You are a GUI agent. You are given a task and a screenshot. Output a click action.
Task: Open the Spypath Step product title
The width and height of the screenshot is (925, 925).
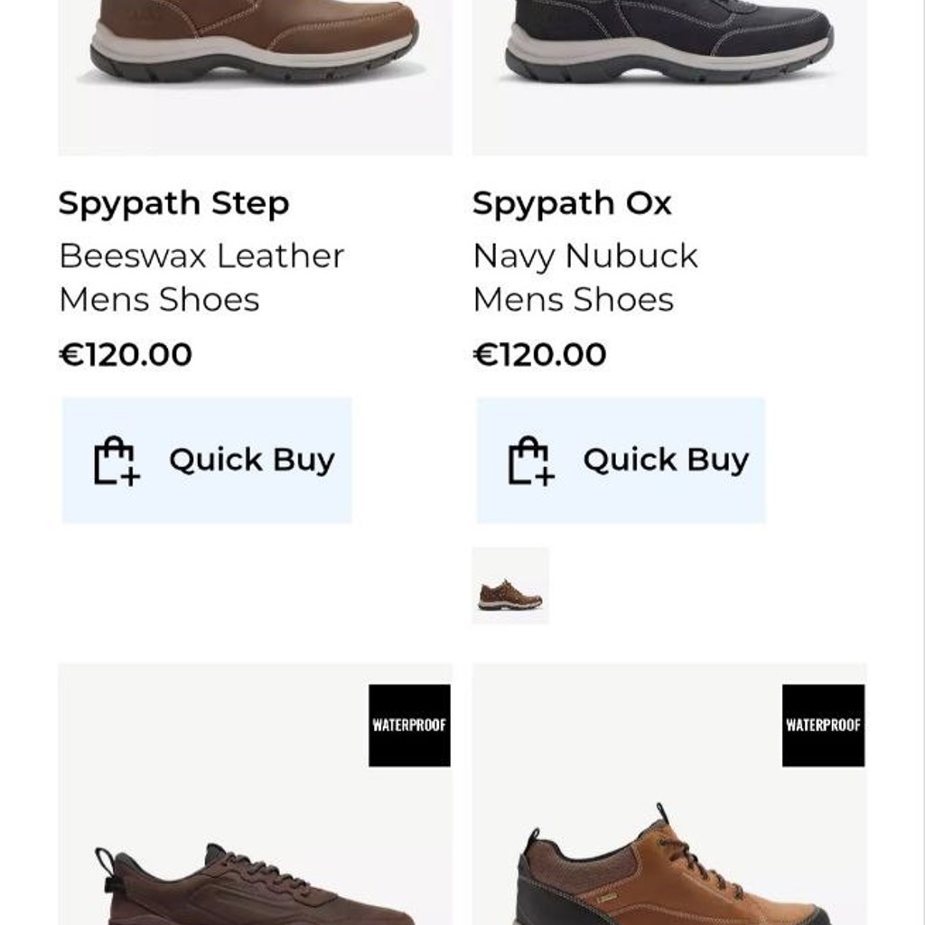[174, 203]
